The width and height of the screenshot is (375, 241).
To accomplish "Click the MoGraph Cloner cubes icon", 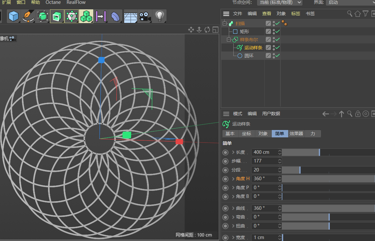I will (86, 16).
